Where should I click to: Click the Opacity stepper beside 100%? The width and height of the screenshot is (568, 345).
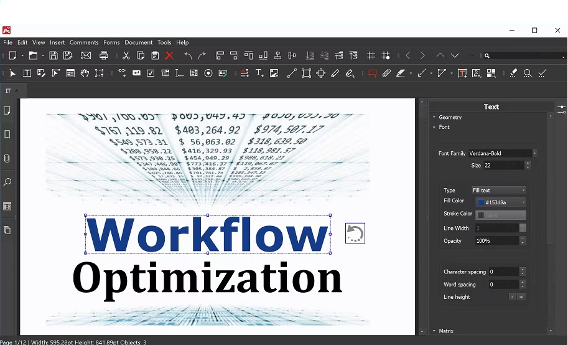click(523, 241)
